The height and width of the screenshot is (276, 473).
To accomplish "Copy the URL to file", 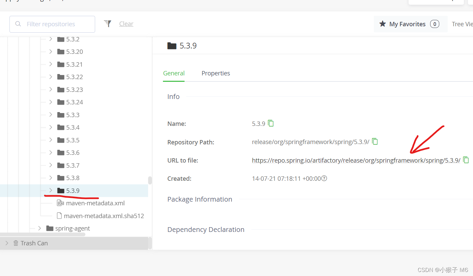I will point(466,160).
